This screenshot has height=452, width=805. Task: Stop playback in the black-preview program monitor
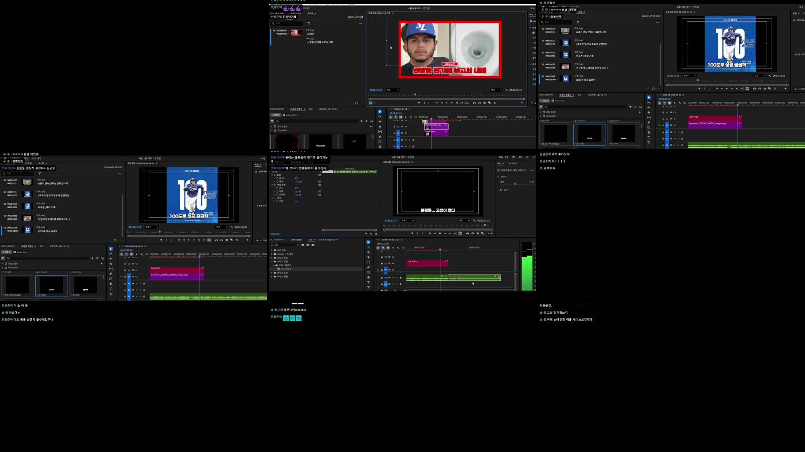tap(440, 233)
